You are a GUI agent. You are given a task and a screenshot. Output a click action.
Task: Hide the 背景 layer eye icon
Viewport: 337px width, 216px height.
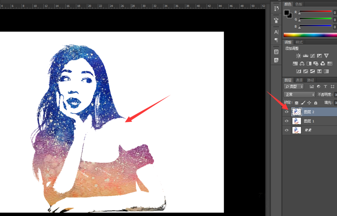pos(287,130)
